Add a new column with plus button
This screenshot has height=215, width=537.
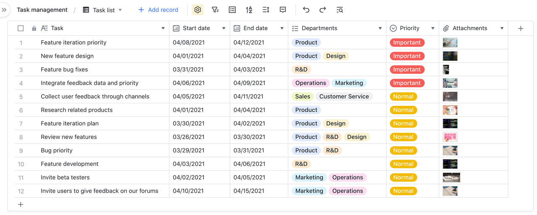(x=521, y=28)
